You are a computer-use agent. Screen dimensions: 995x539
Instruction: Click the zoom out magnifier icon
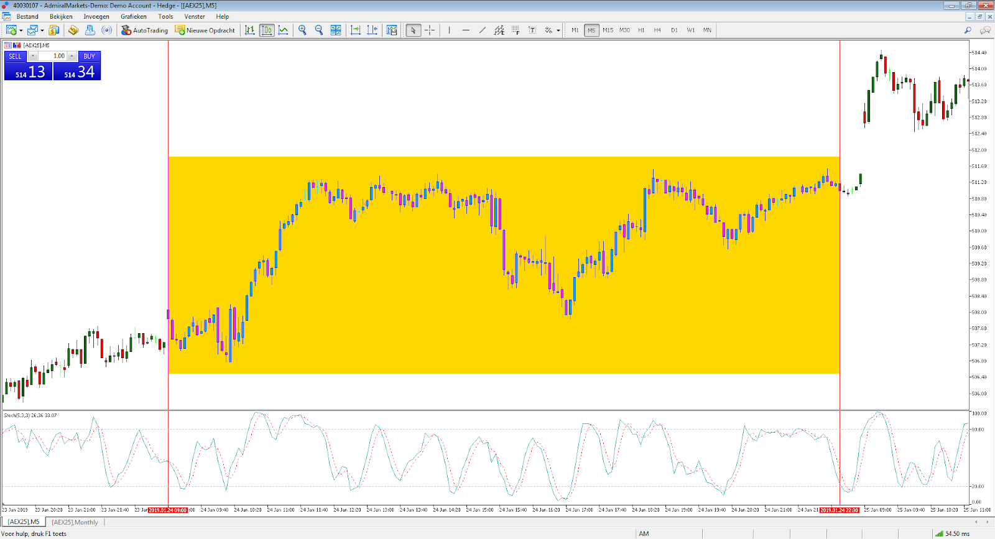pyautogui.click(x=319, y=30)
